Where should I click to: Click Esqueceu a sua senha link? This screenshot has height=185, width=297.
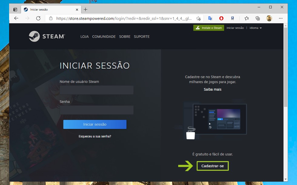pos(95,136)
